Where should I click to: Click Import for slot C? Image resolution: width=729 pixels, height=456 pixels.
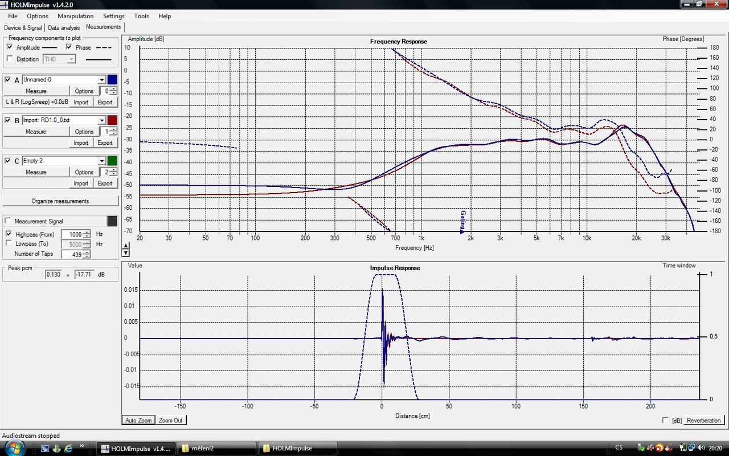pyautogui.click(x=81, y=184)
